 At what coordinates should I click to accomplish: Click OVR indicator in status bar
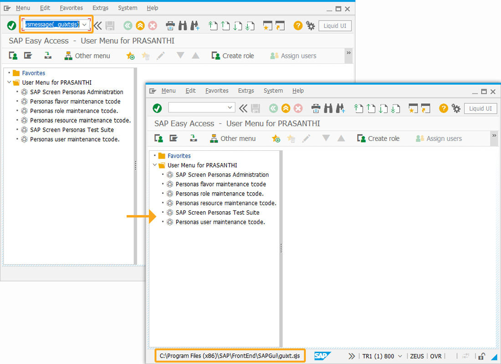[436, 356]
